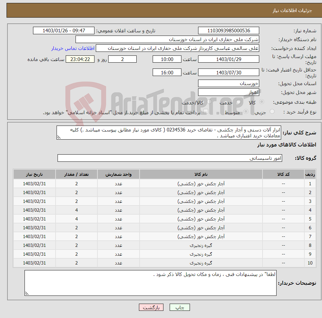Screen dimensions: 322x318
Task: Click the نام کالا column header
Action: [201, 174]
